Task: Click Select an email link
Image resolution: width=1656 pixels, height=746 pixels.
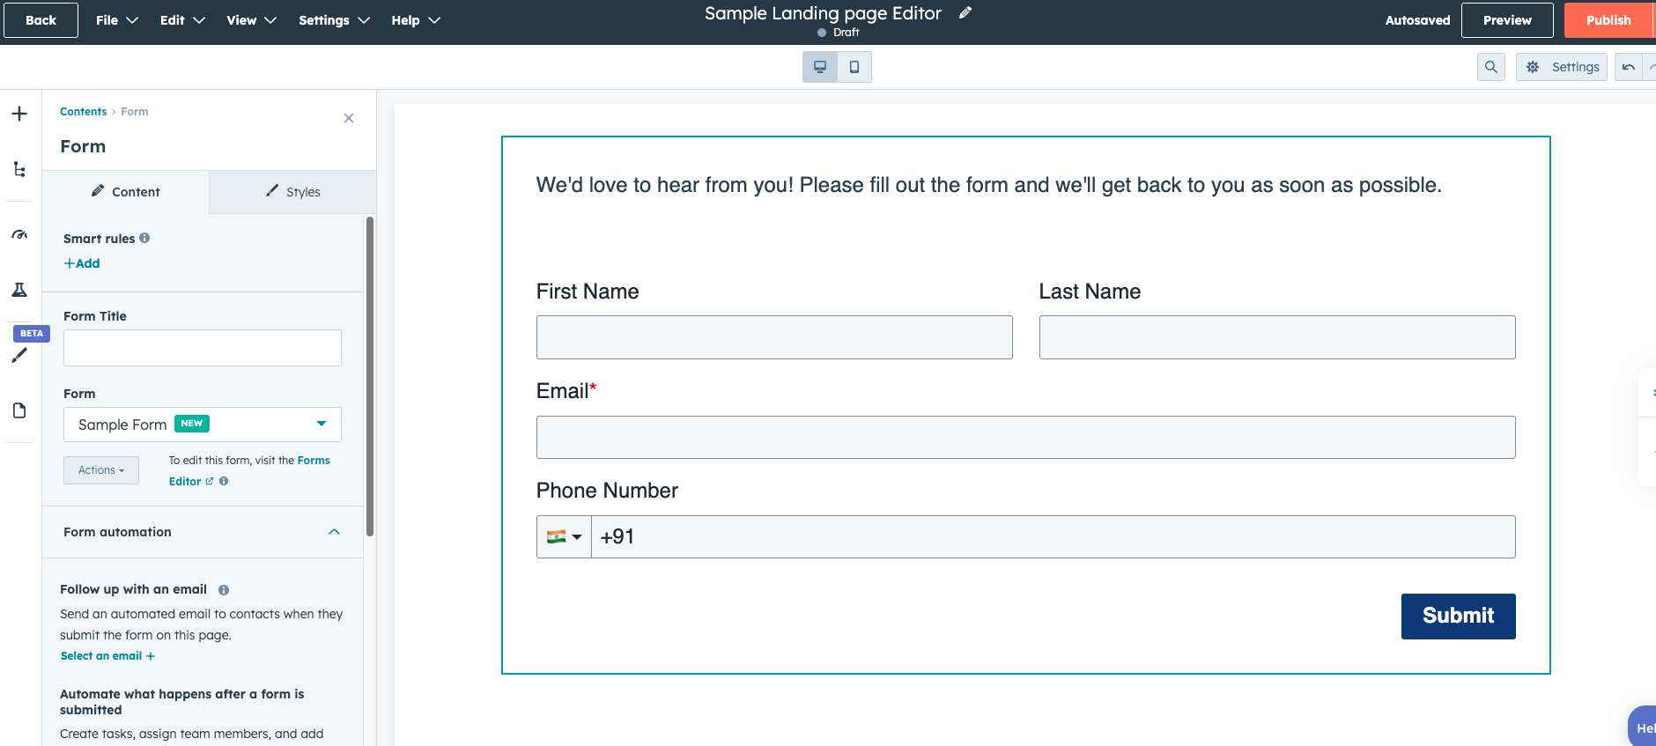Action: click(x=107, y=656)
